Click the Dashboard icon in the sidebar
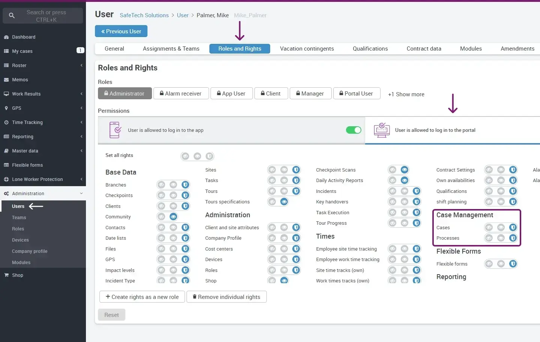 click(6, 37)
